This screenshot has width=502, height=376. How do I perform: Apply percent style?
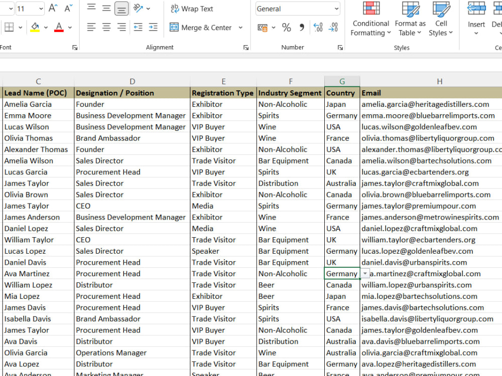point(287,28)
